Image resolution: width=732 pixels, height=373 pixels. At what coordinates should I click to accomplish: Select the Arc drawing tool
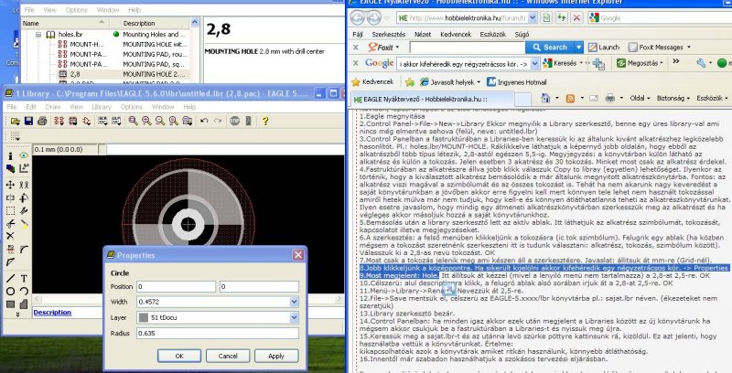(24, 292)
